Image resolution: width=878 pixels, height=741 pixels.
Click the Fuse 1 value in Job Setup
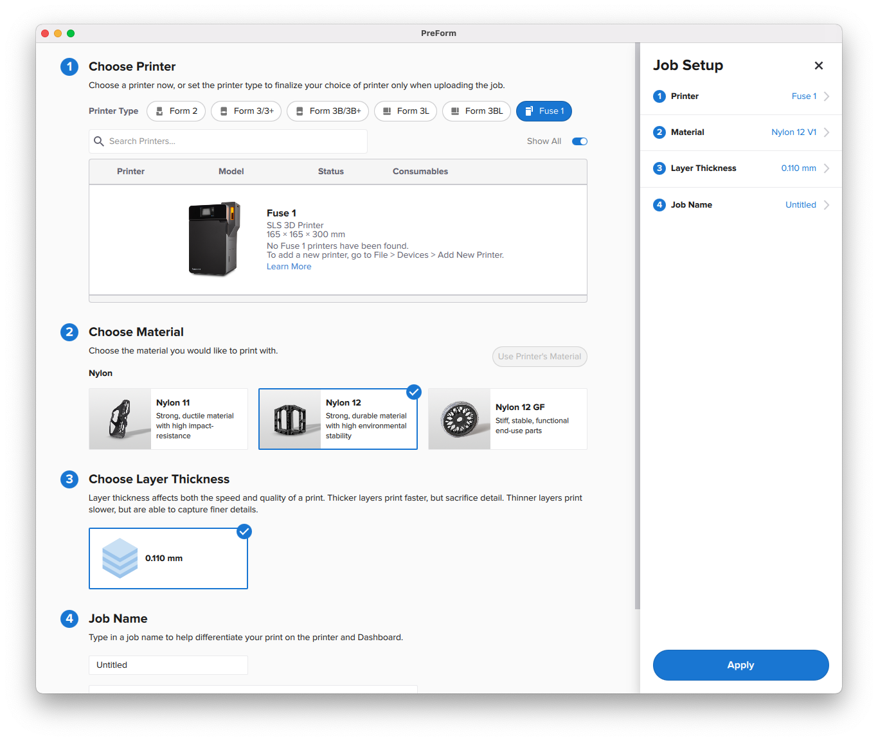click(804, 96)
